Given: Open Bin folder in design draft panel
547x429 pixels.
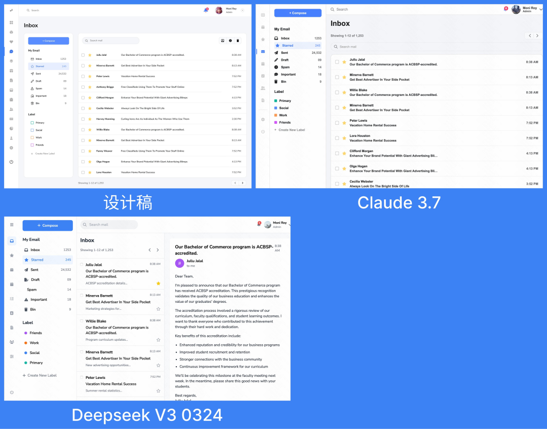Looking at the screenshot, I should coord(49,103).
